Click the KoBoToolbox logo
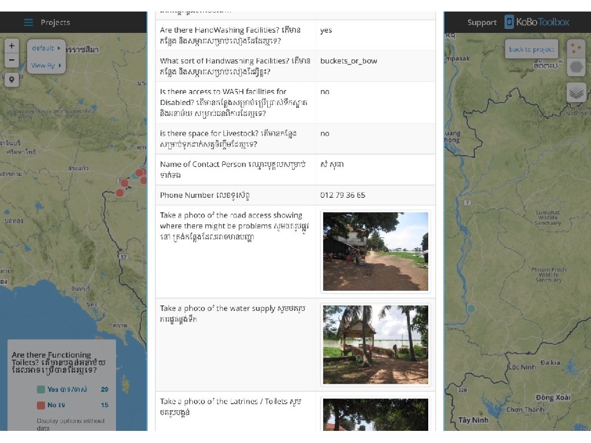The width and height of the screenshot is (591, 443). [x=537, y=22]
